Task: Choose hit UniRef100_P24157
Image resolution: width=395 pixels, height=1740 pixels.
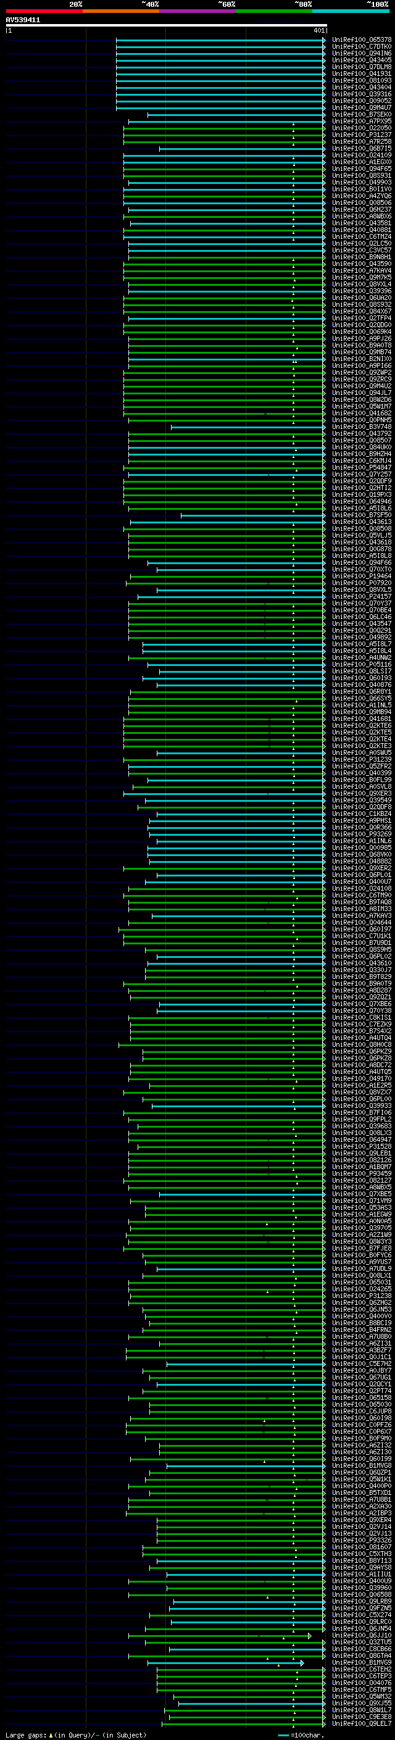Action: [362, 596]
